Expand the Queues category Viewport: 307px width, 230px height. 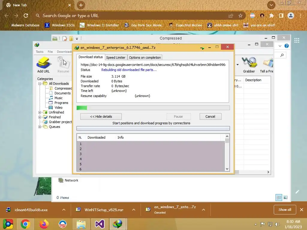[x=40, y=127]
